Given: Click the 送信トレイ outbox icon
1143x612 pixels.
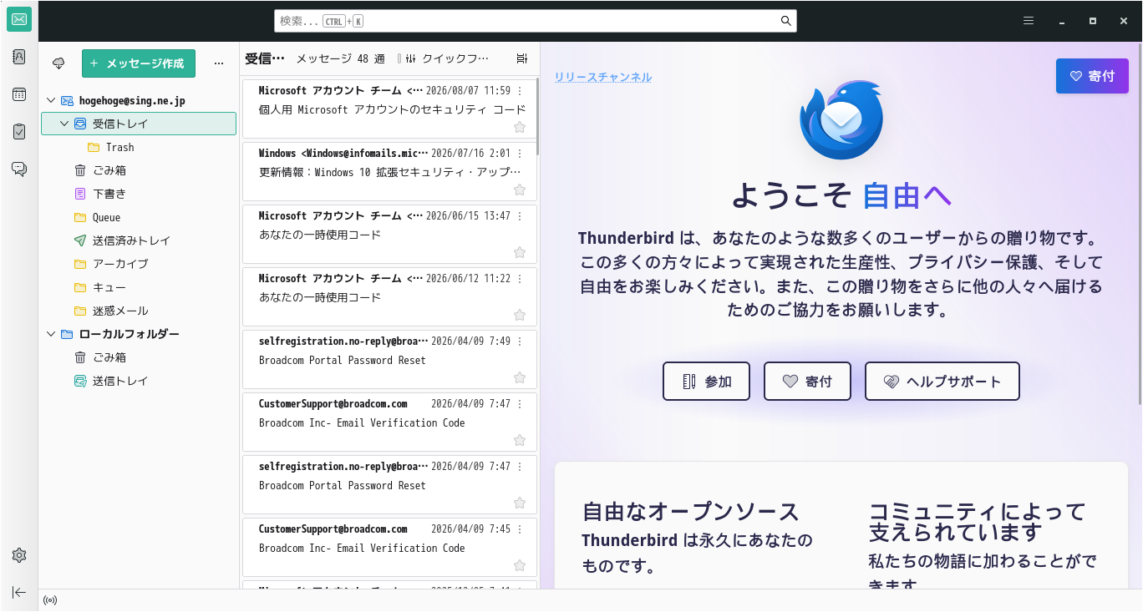Looking at the screenshot, I should (80, 381).
